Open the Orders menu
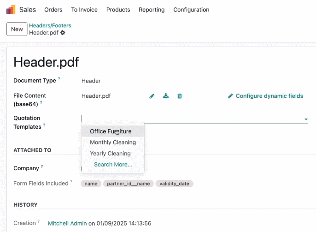This screenshot has height=232, width=316. 53,10
